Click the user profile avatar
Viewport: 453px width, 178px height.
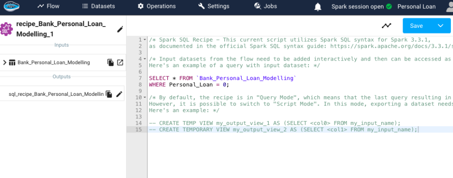click(x=449, y=7)
